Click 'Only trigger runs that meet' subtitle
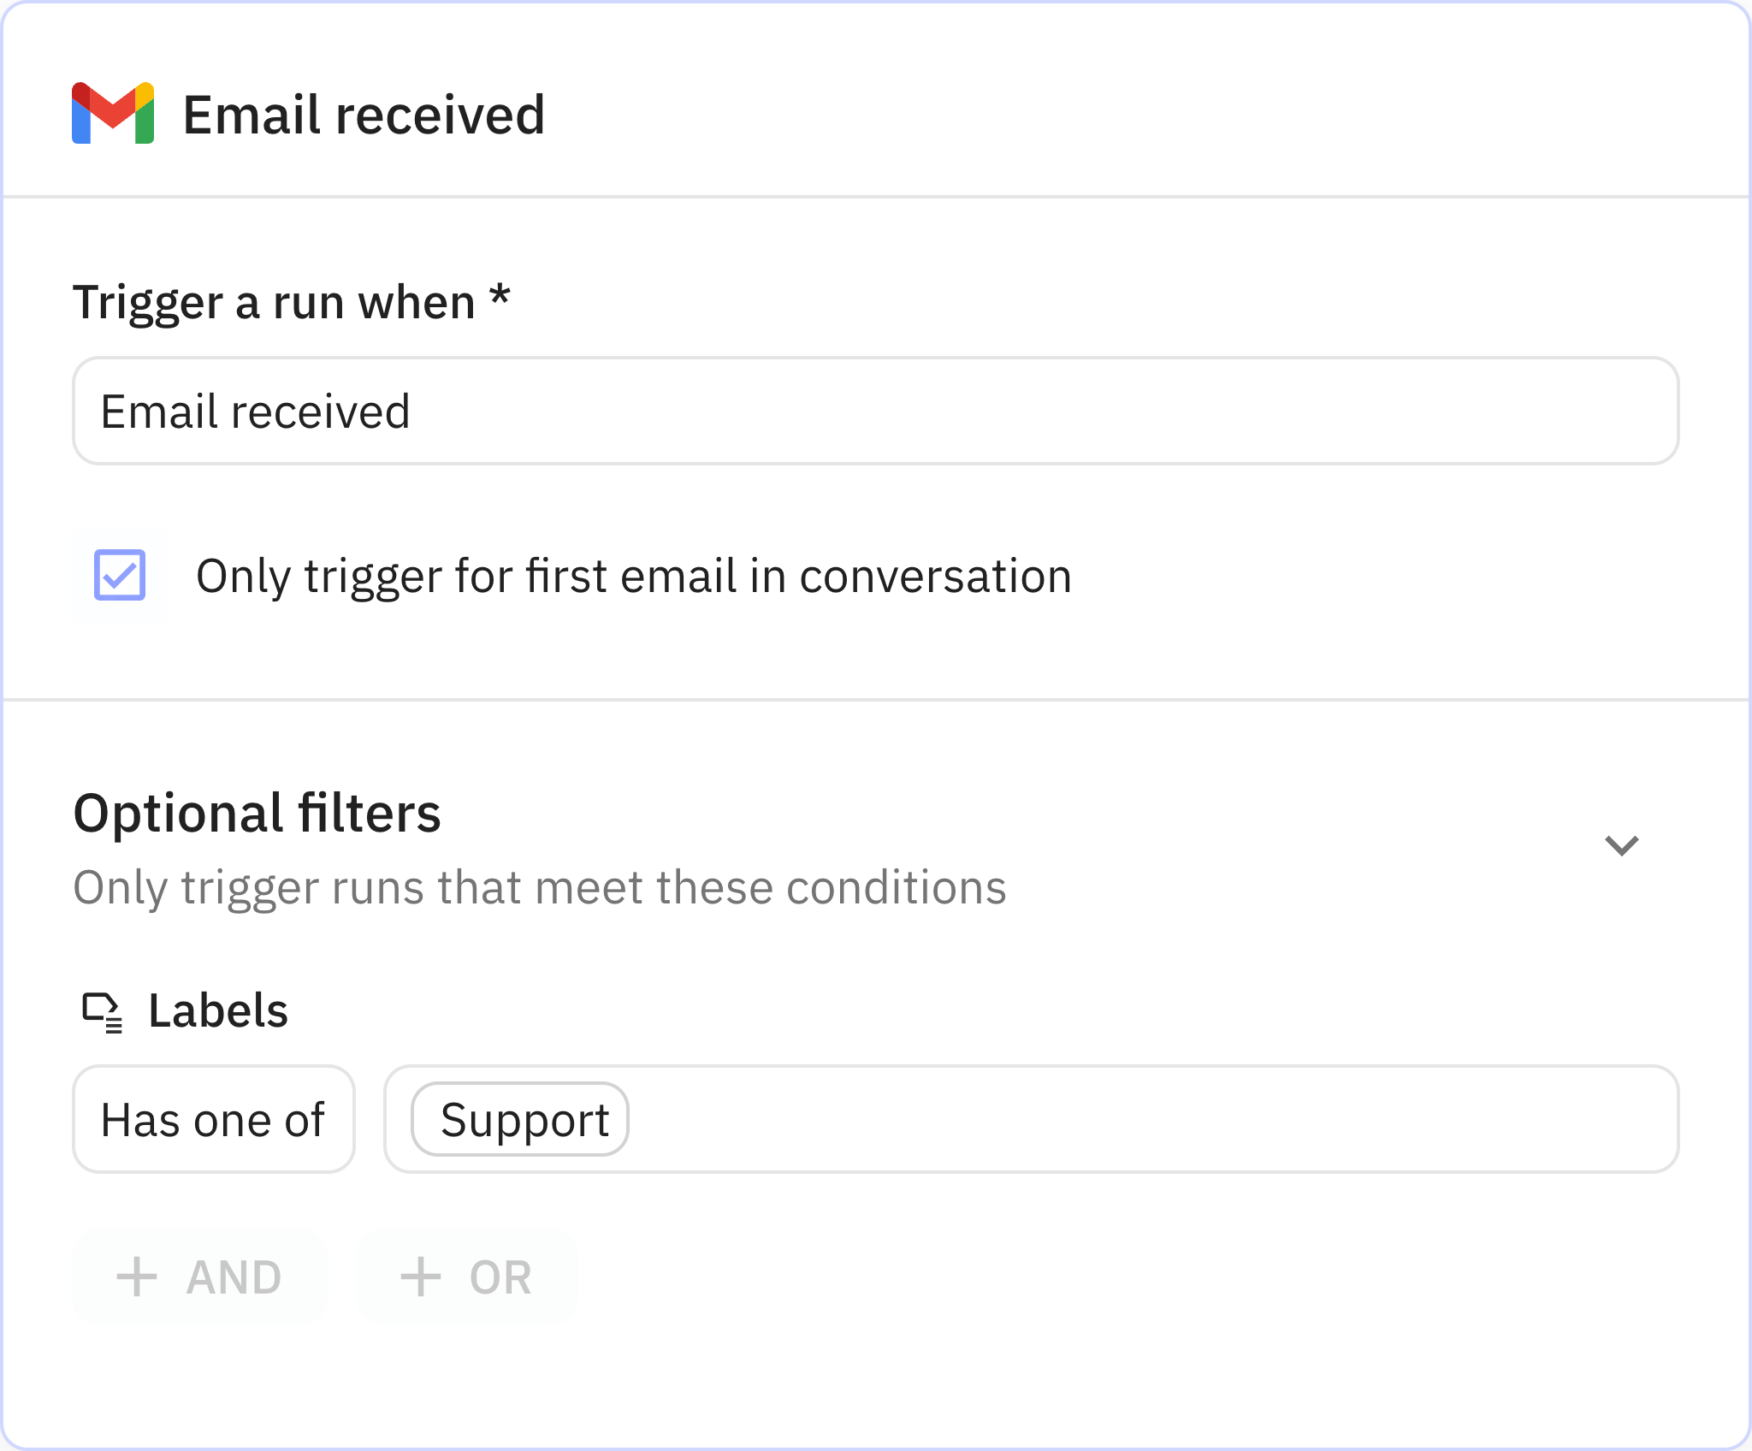This screenshot has height=1451, width=1752. 540,888
